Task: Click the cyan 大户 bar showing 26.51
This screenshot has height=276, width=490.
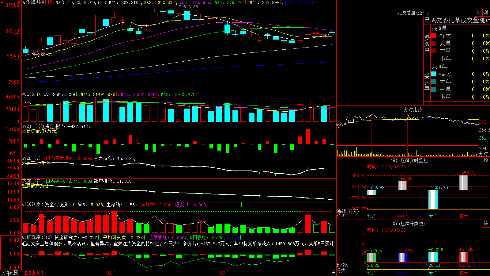Action: point(433,257)
